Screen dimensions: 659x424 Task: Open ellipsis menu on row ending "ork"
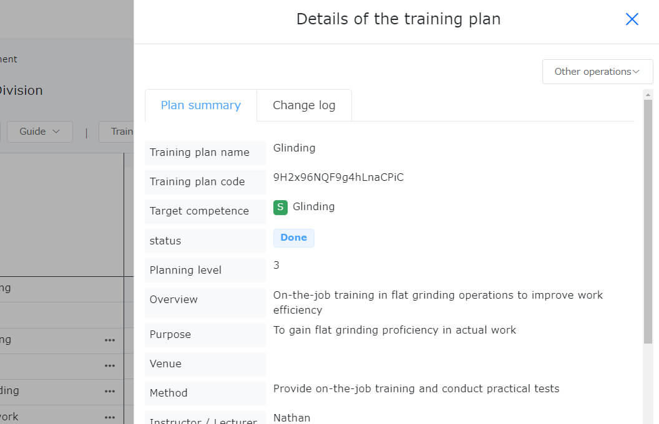pos(110,417)
